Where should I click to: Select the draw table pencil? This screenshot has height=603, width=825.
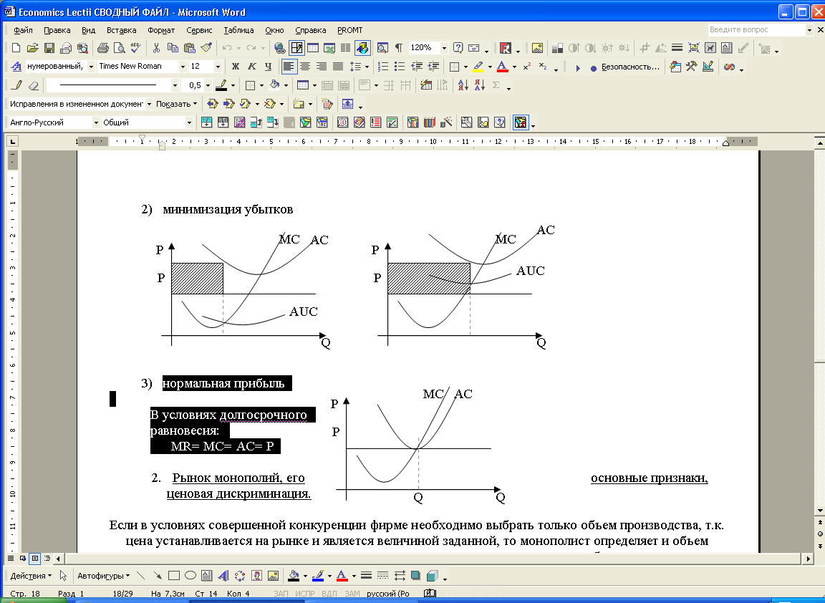coord(17,85)
